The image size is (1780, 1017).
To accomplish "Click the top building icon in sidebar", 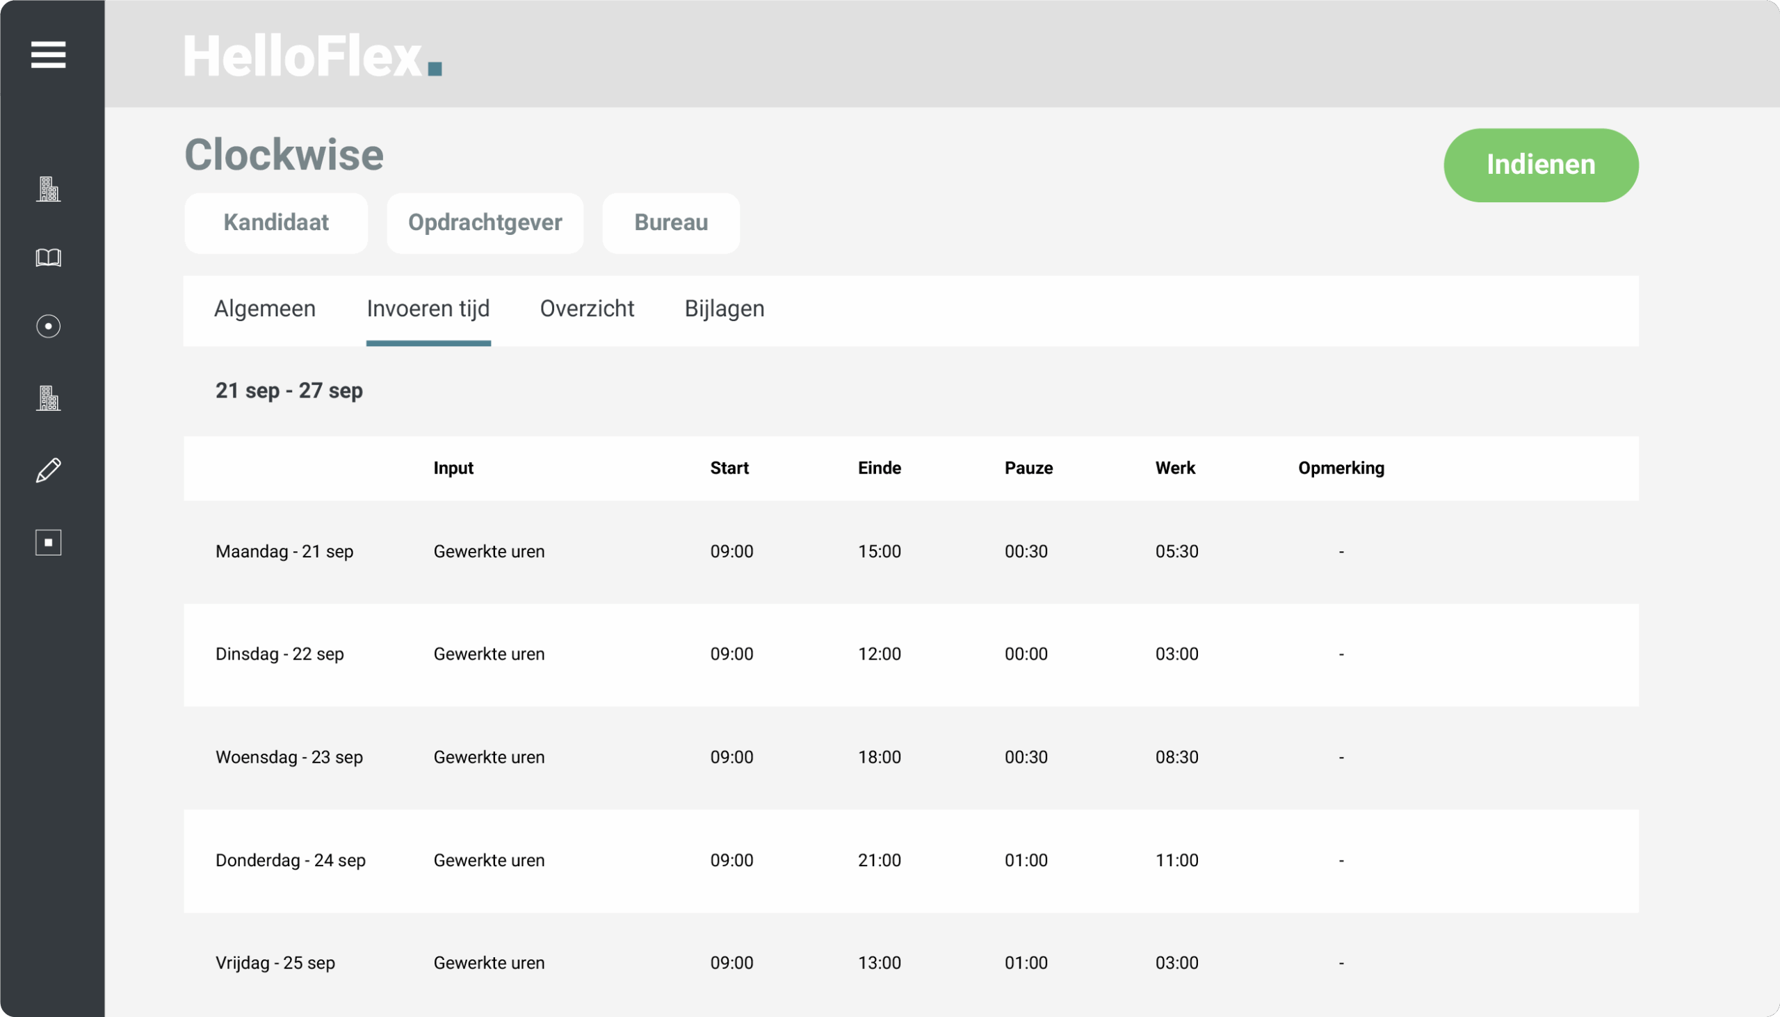I will pos(48,189).
